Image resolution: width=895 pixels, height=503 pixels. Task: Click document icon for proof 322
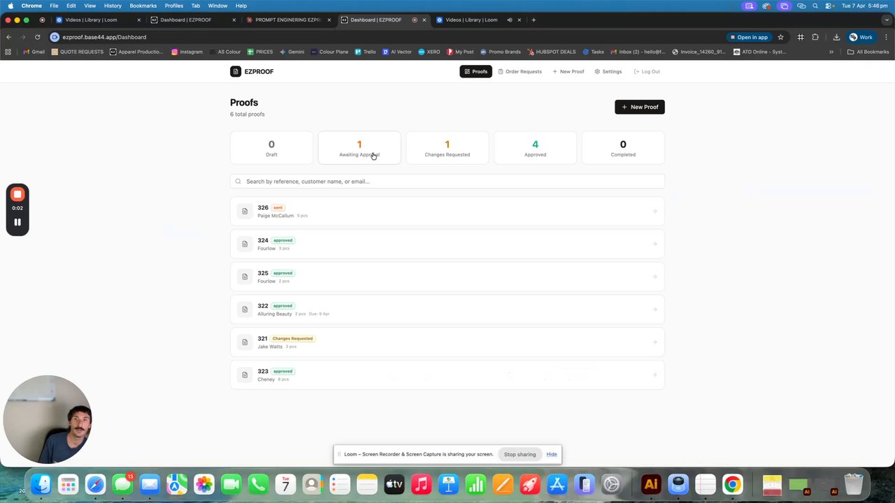tap(245, 309)
